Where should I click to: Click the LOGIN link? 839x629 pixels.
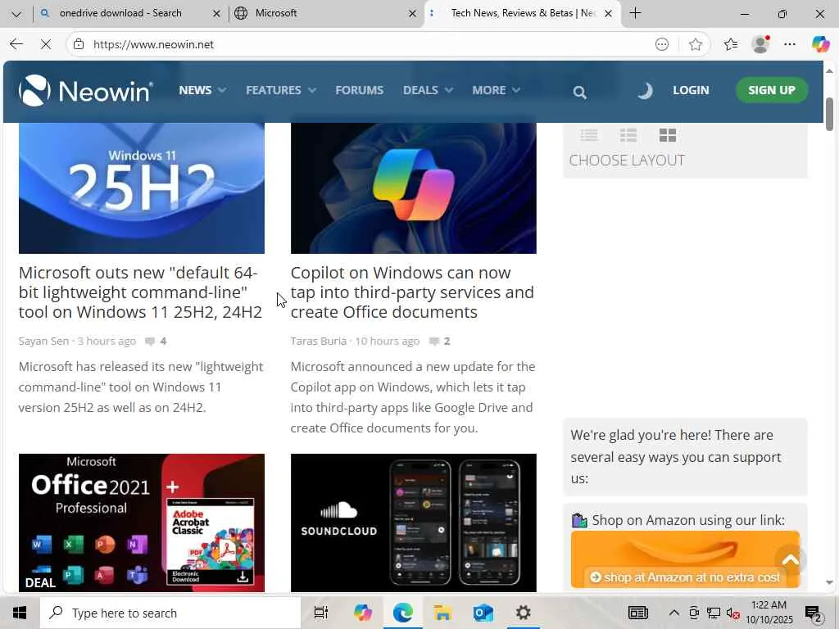691,90
